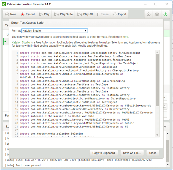
Task: Click the code area vertical scrollbar thumb
Action: click(157, 80)
